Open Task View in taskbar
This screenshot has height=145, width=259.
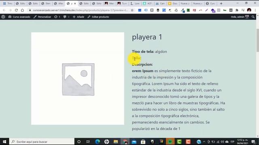coord(88,141)
